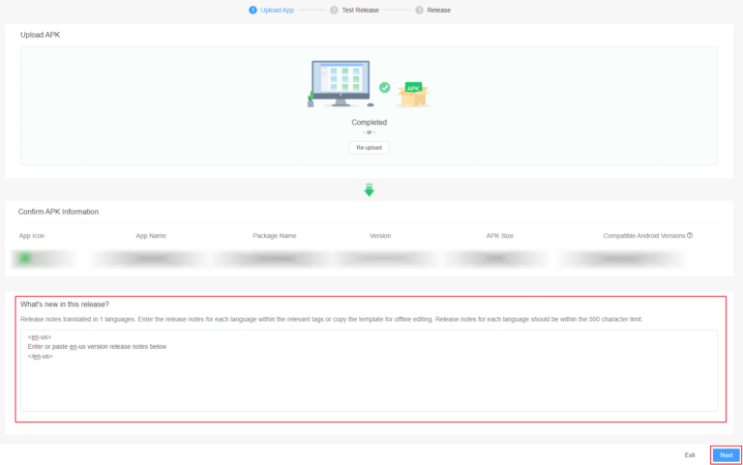Click the Exit link

coord(690,454)
